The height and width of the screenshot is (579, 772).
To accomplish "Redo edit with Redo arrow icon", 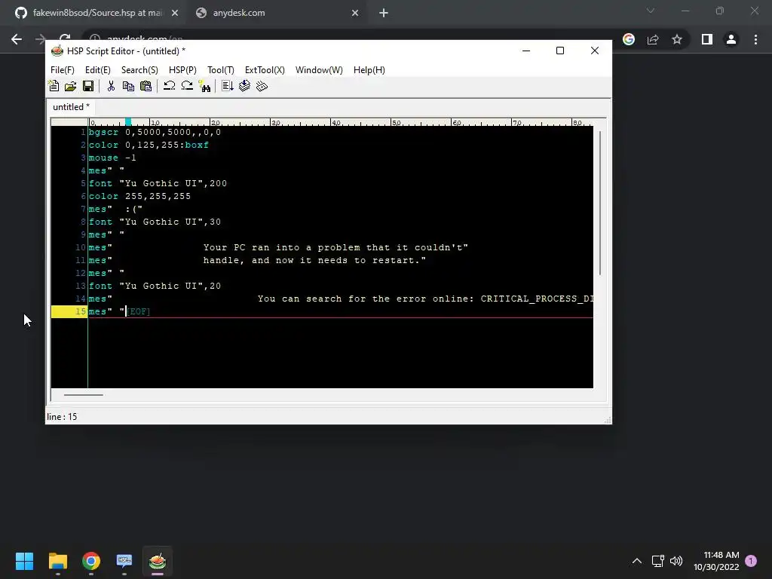I will click(187, 86).
